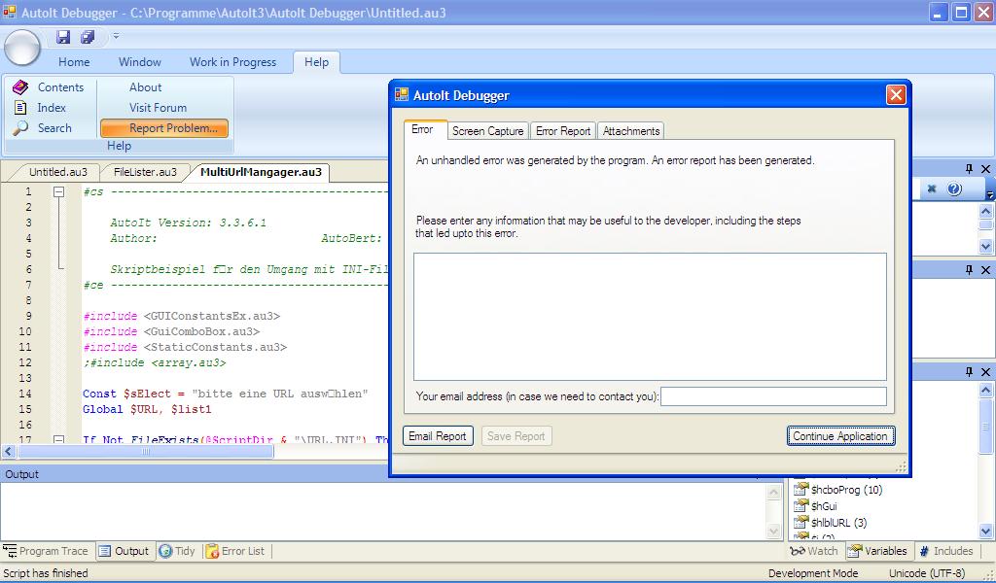This screenshot has width=996, height=583.
Task: Click the horizontal scrollbar of code editor
Action: [146, 452]
